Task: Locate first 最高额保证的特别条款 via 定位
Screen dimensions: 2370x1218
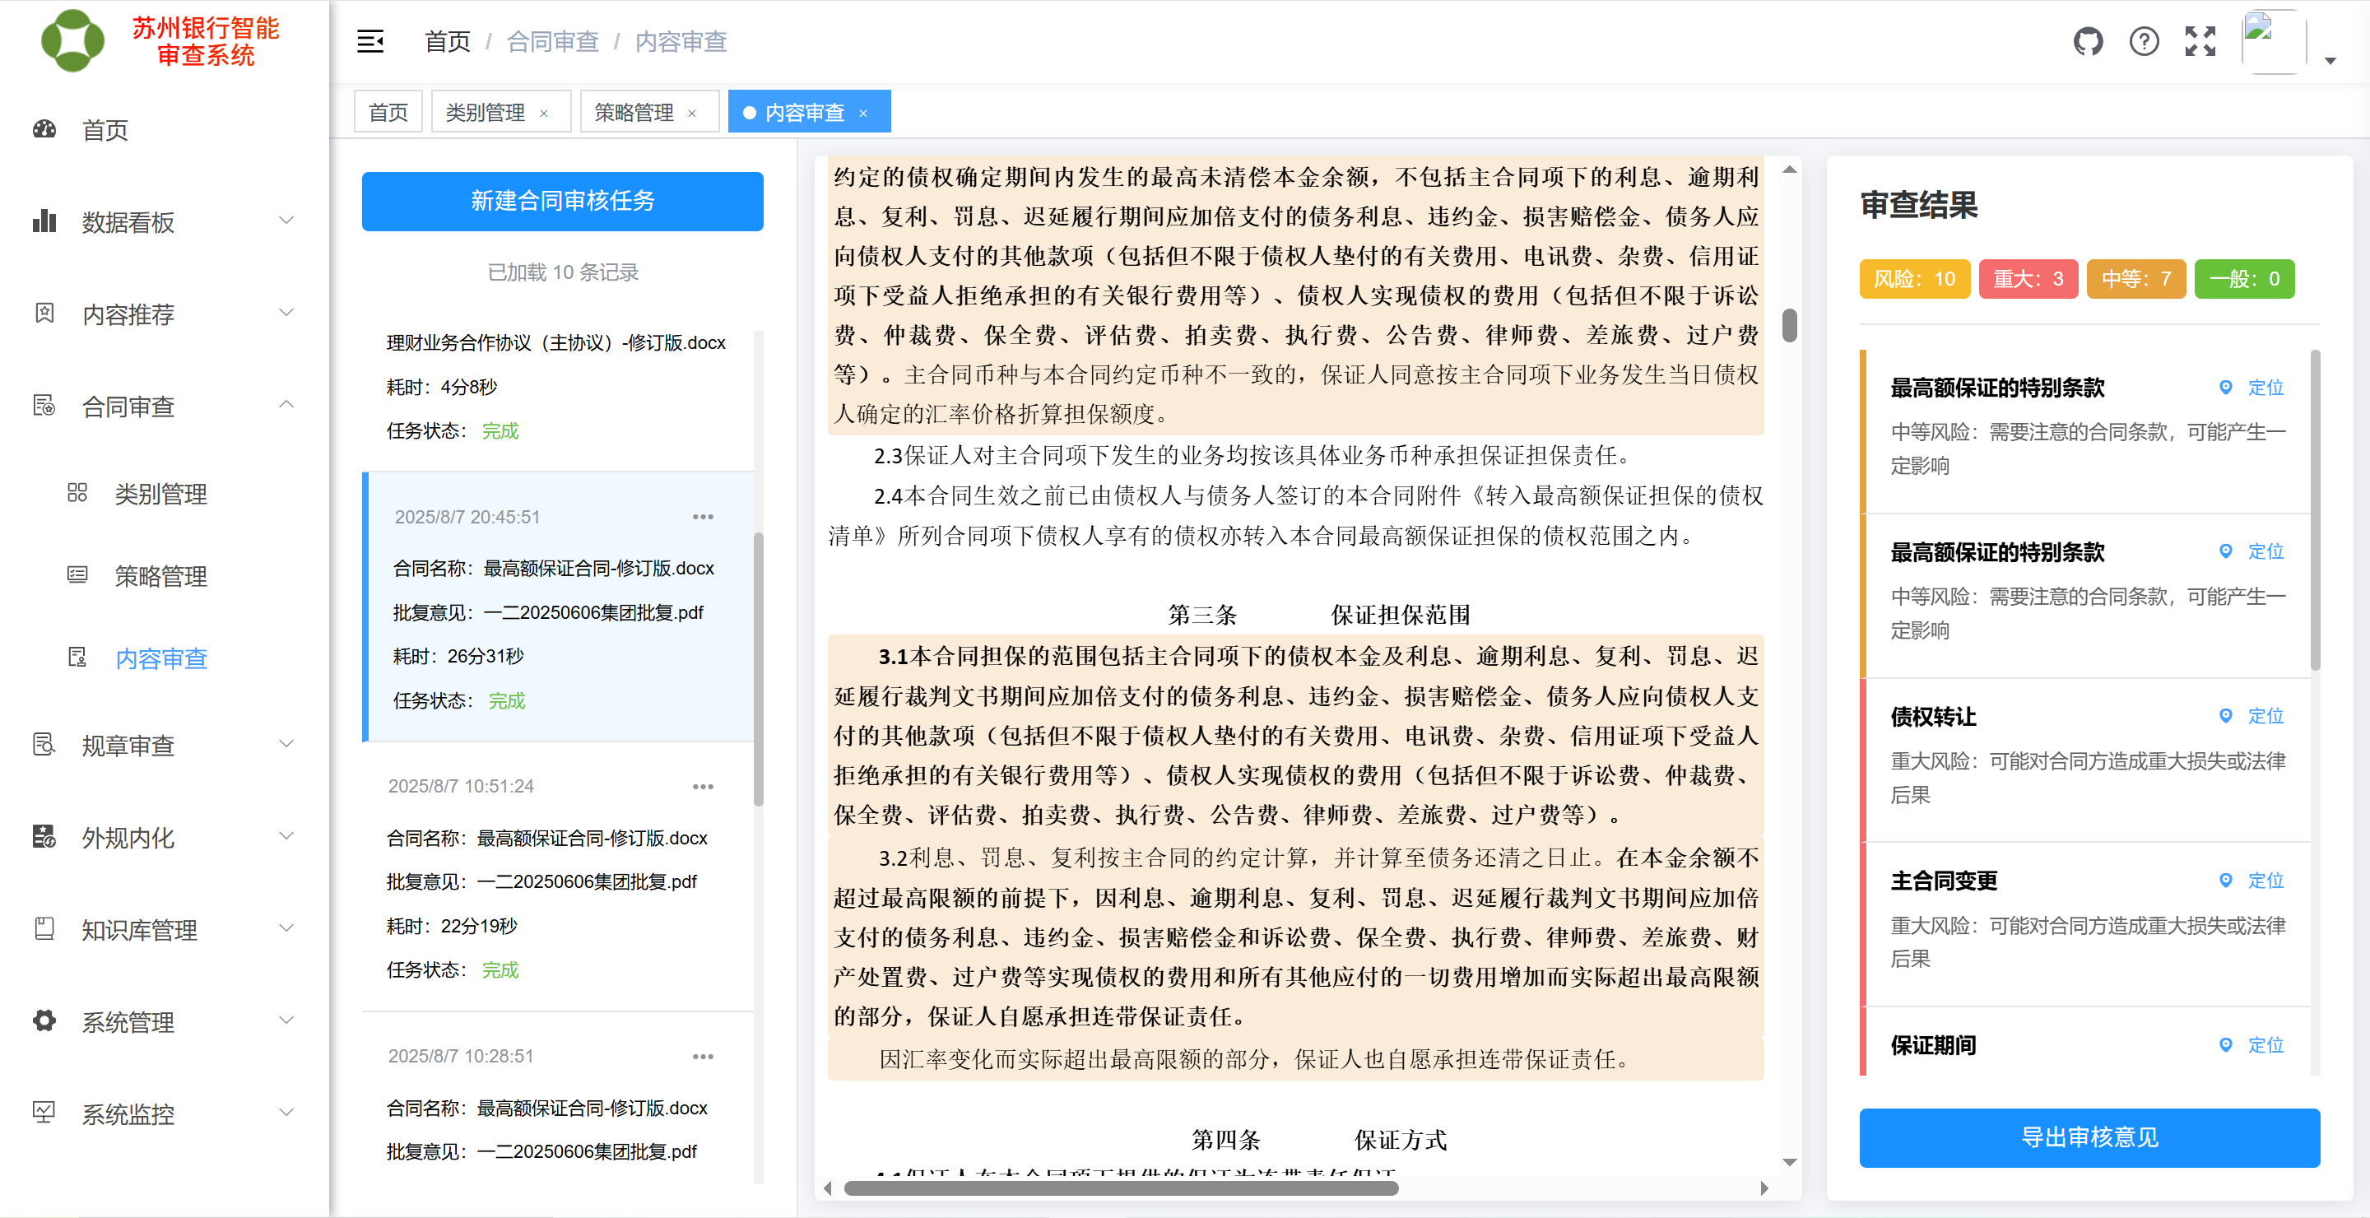Action: pos(2252,388)
